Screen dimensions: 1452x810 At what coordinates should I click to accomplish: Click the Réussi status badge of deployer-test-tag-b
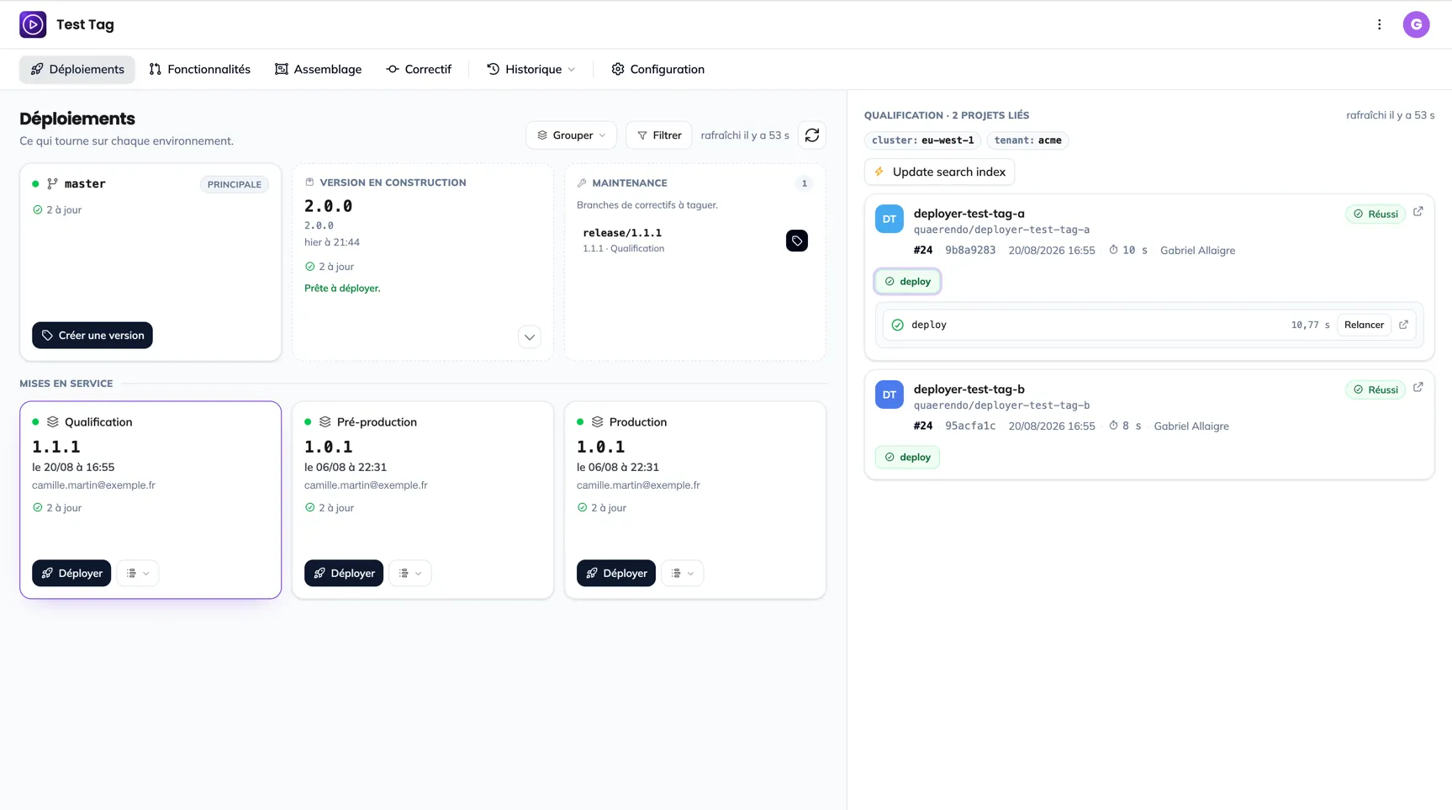[x=1375, y=390]
